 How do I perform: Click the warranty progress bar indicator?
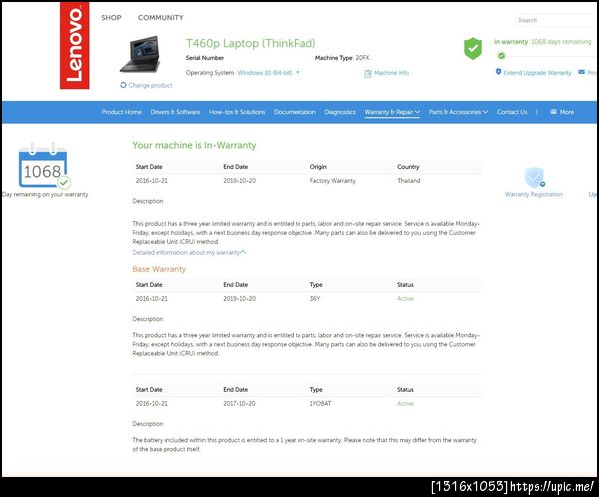pos(501,56)
